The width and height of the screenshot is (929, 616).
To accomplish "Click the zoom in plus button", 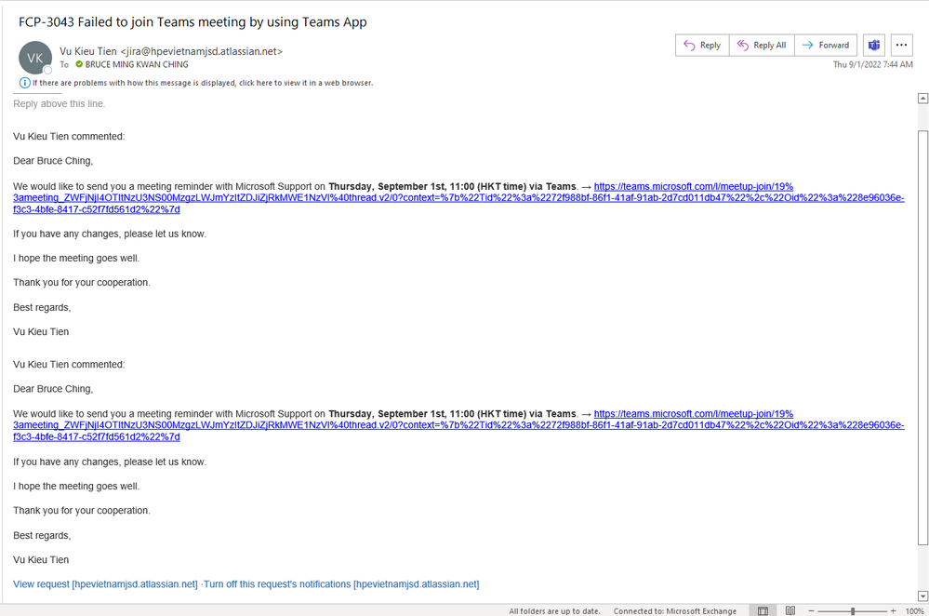I will click(893, 610).
